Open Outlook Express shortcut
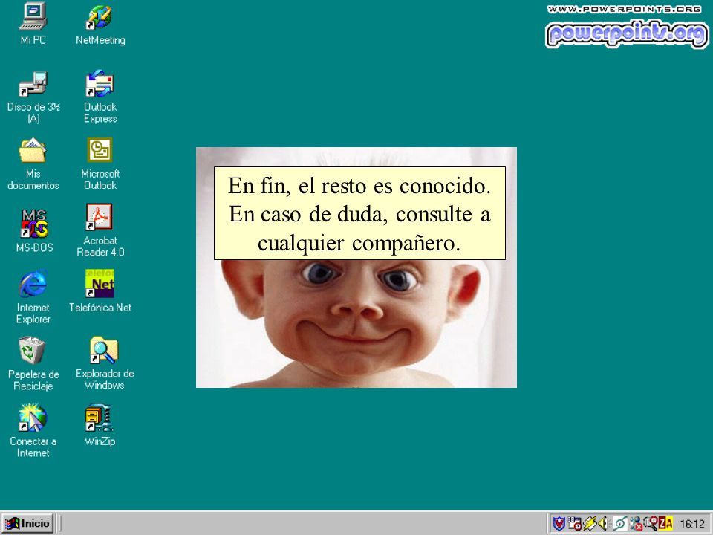Screen dimensions: 713x535 click(100, 97)
